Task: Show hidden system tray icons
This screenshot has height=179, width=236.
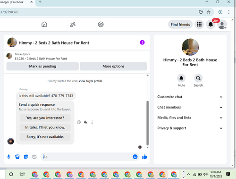Action: coord(188,174)
